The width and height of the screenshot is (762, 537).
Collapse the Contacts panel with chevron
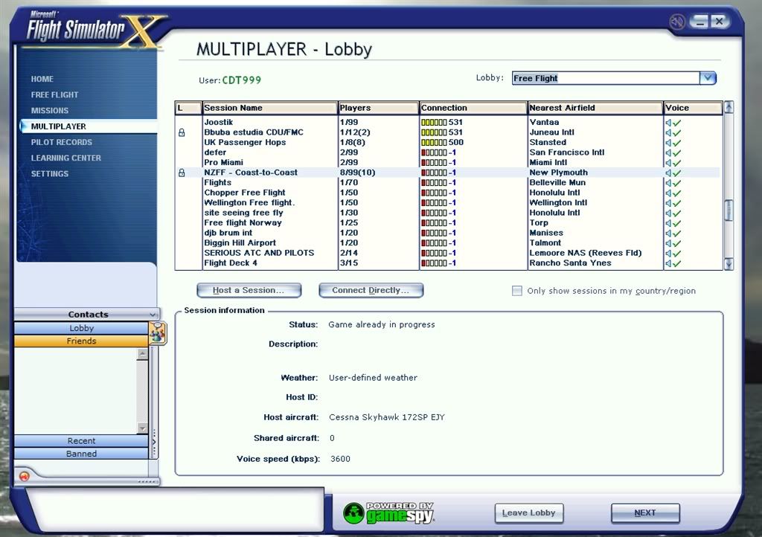click(153, 315)
